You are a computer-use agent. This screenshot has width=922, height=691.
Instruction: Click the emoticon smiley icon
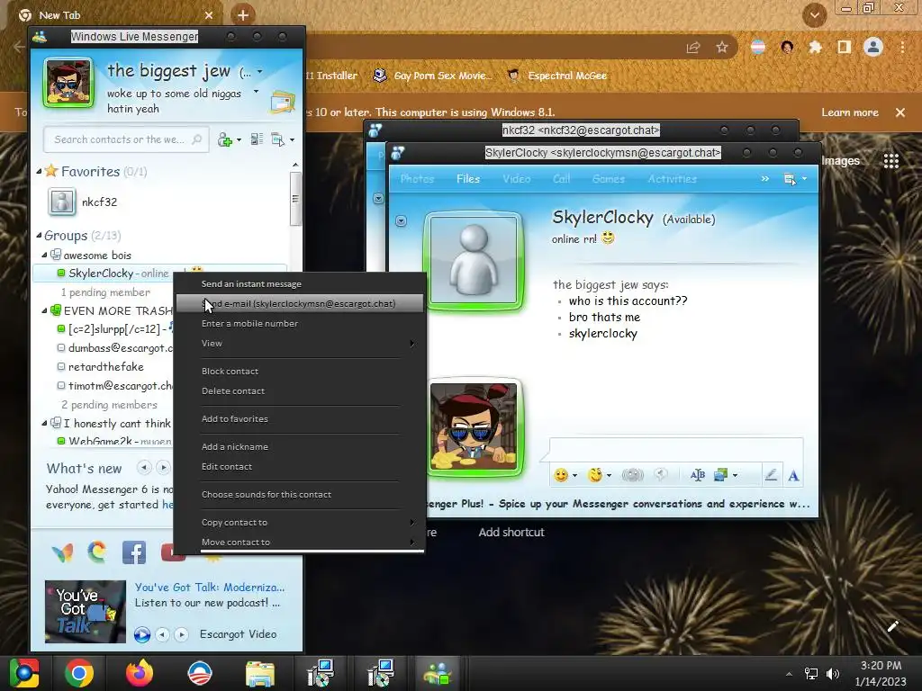point(561,475)
